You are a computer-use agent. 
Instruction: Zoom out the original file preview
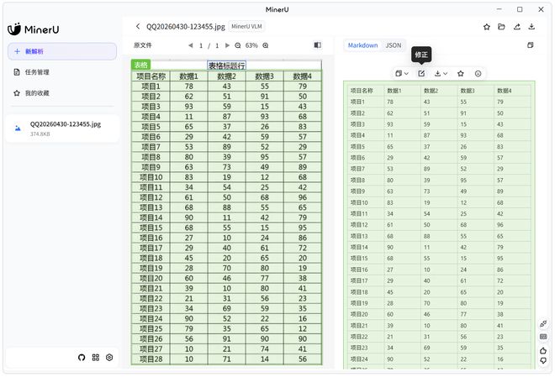pos(238,45)
